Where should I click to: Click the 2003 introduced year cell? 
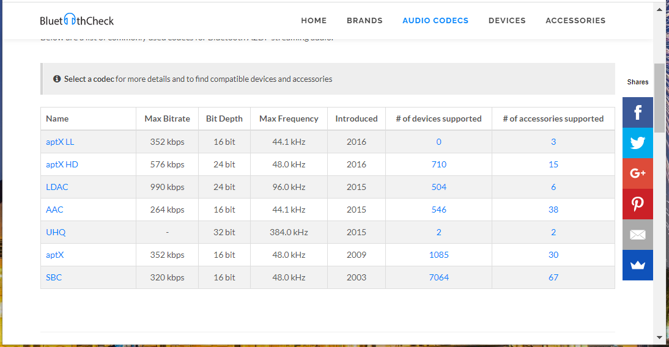[357, 277]
